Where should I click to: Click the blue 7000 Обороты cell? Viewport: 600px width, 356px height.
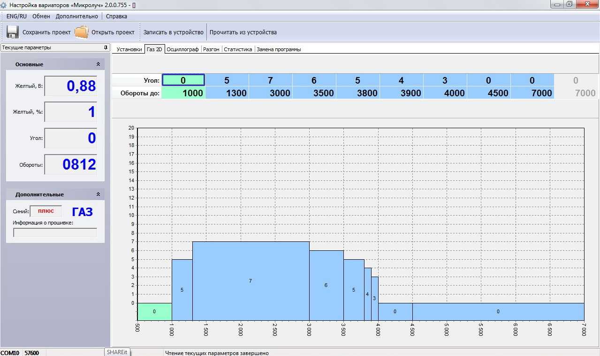pyautogui.click(x=532, y=93)
